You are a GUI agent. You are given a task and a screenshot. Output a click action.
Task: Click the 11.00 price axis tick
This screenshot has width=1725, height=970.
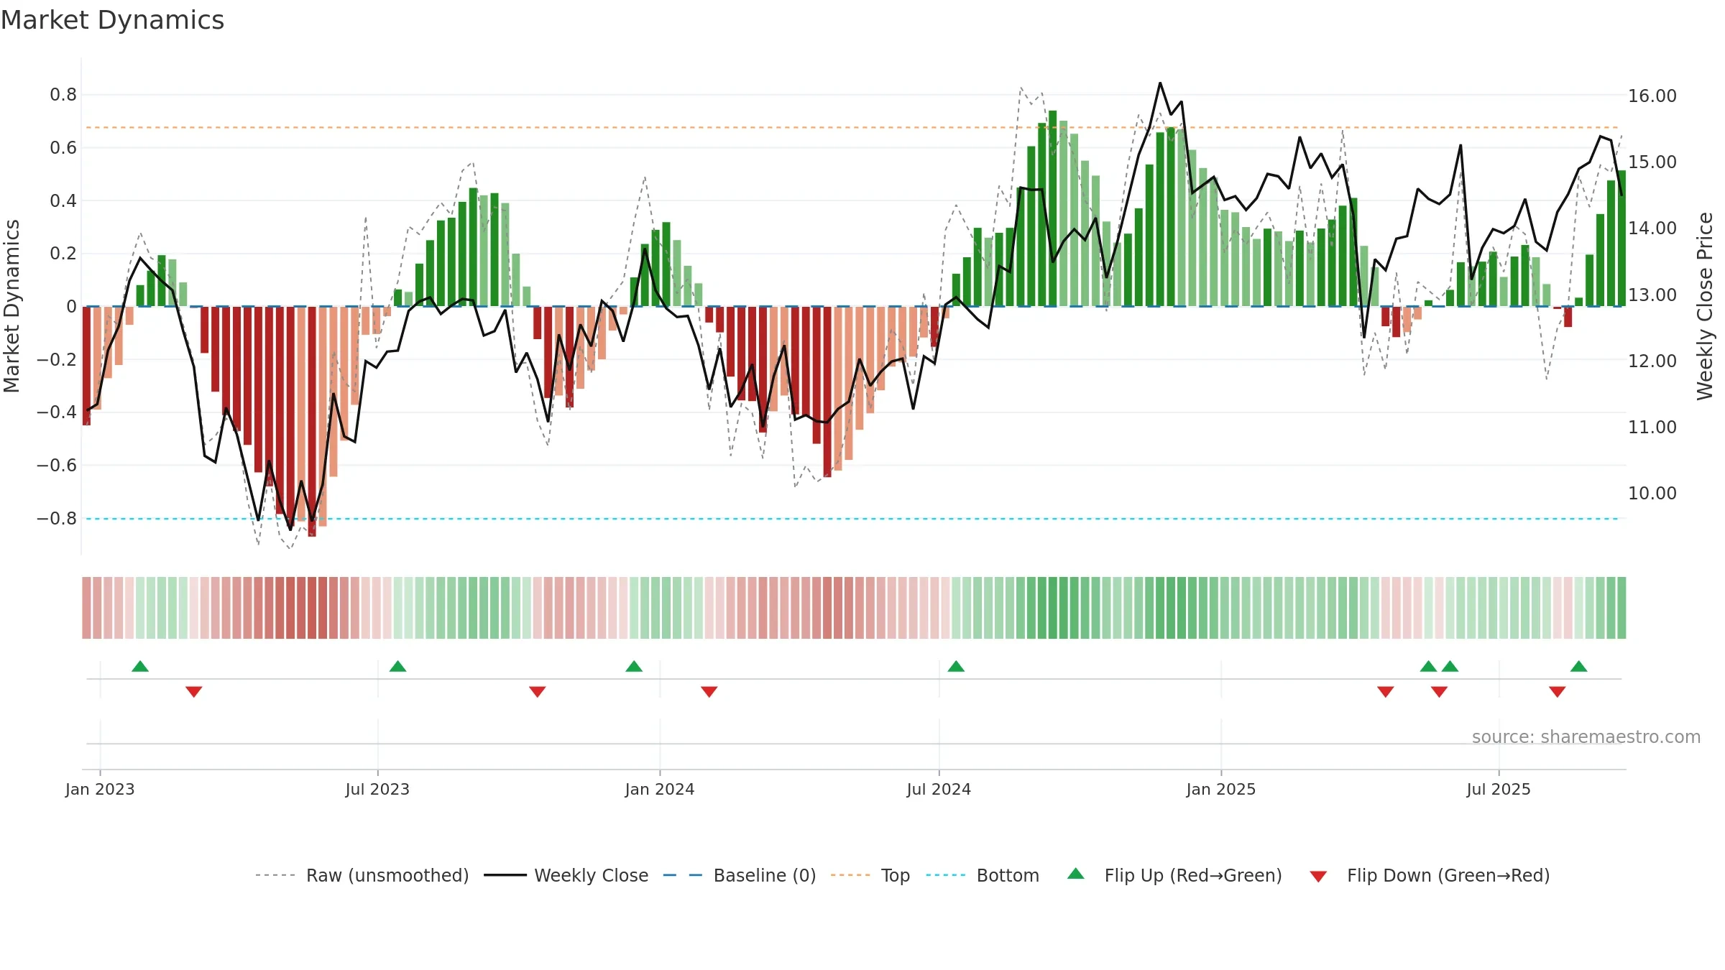pos(1652,427)
